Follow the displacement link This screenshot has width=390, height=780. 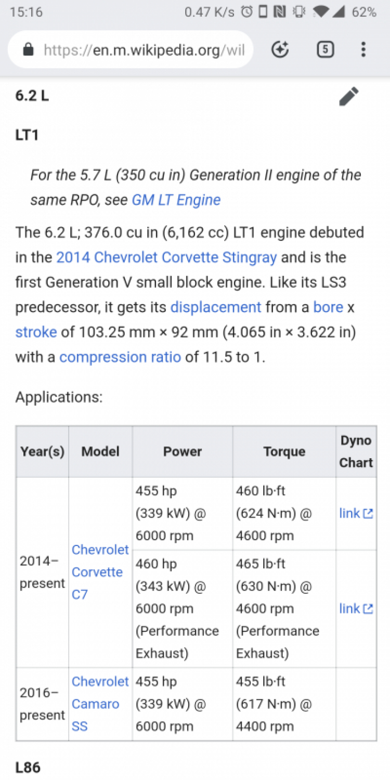(216, 307)
